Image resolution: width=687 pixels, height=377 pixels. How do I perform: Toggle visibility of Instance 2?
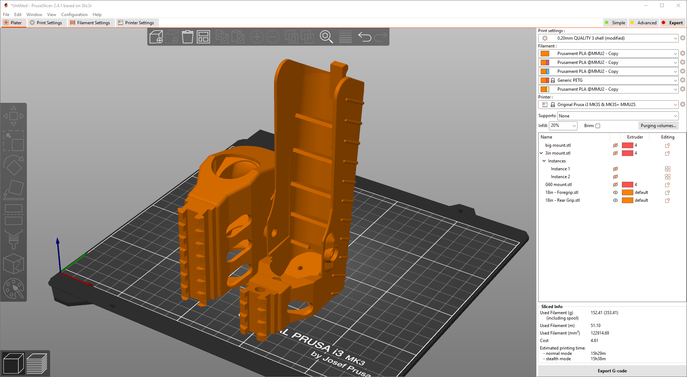(615, 177)
